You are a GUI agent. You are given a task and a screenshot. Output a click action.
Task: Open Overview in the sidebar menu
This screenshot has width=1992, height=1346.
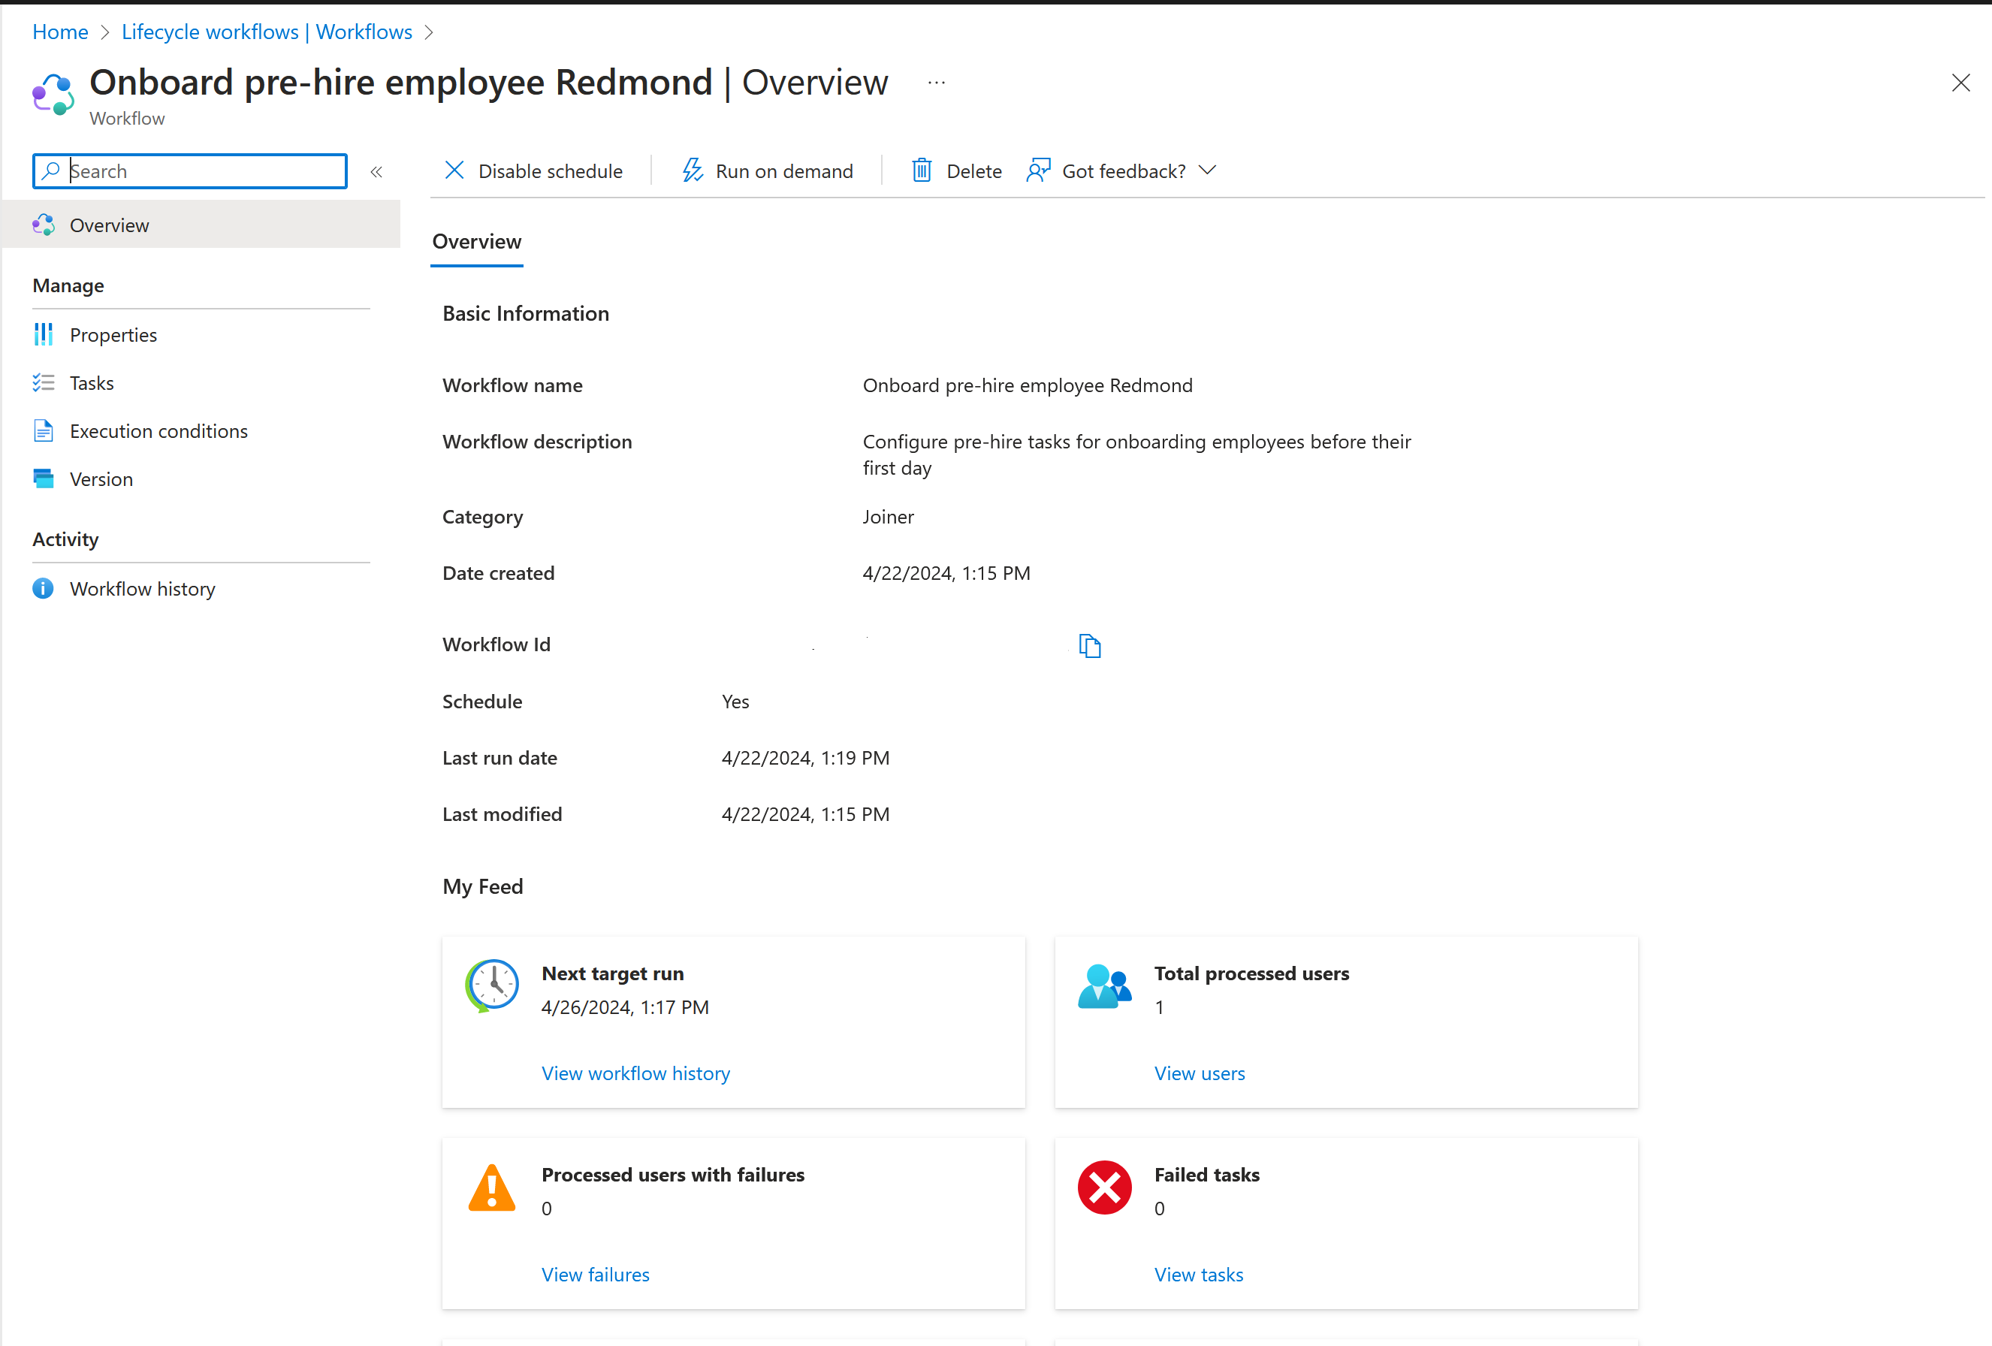(110, 225)
